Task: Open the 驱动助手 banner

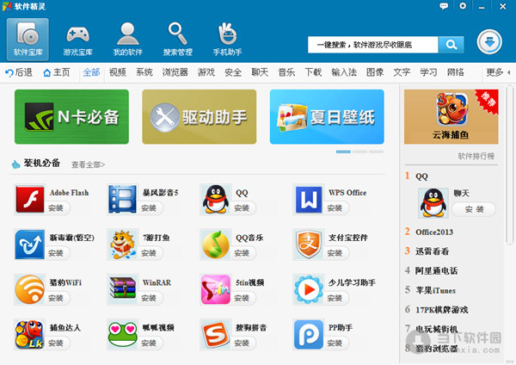Action: 200,116
